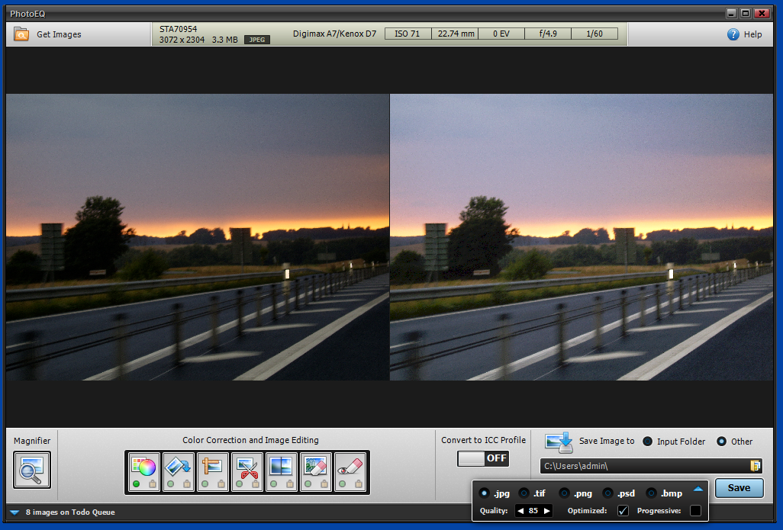Collapse the file format options panel
The image size is (783, 530).
[698, 490]
